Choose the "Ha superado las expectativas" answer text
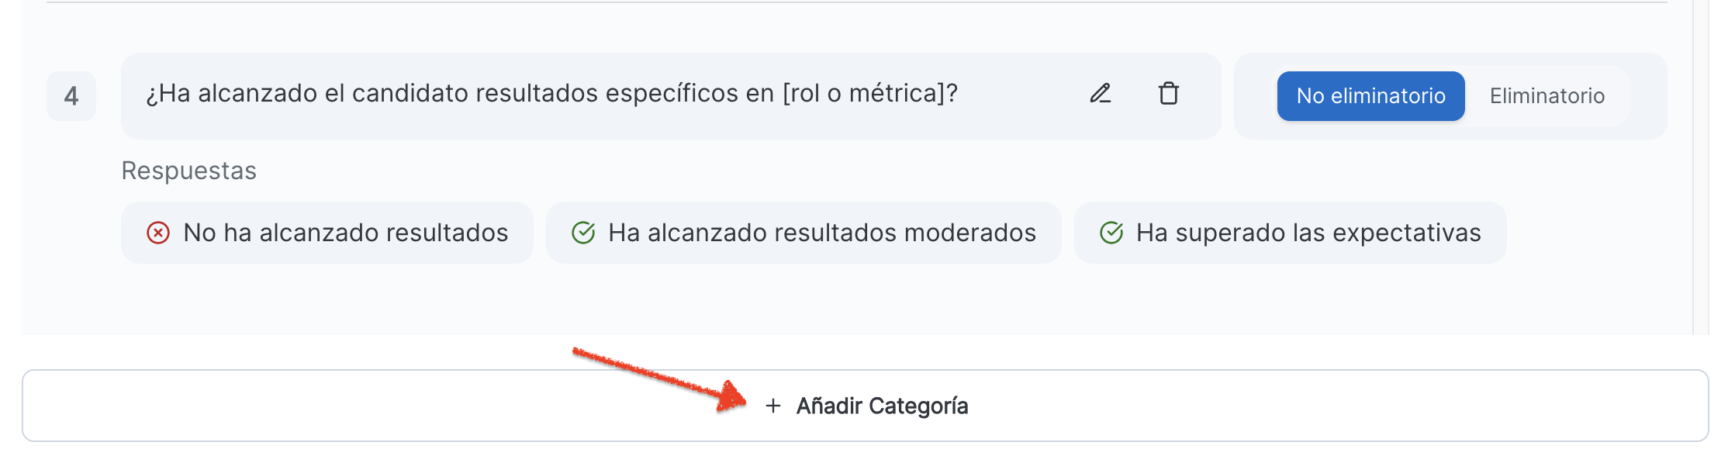 pos(1308,233)
